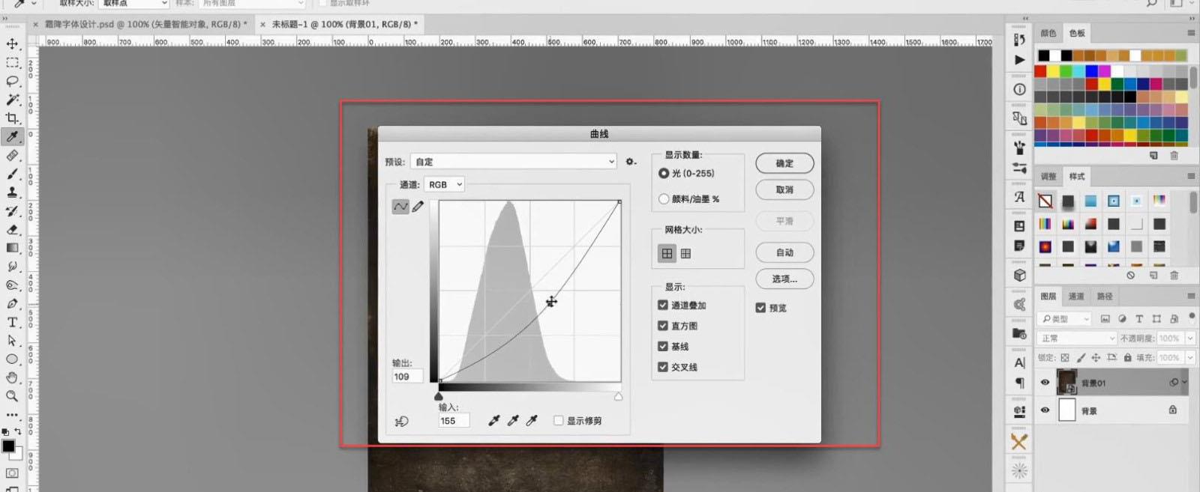Open the Paragraph panel icon
Image resolution: width=1200 pixels, height=492 pixels.
1019,383
